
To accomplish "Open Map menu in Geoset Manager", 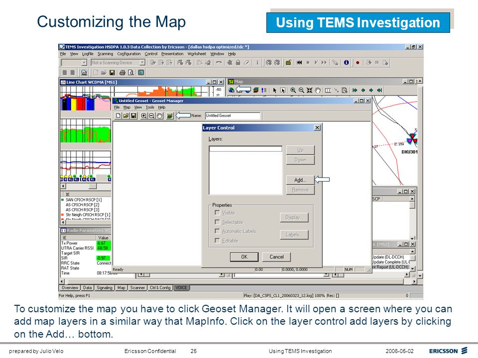I will click(x=127, y=107).
